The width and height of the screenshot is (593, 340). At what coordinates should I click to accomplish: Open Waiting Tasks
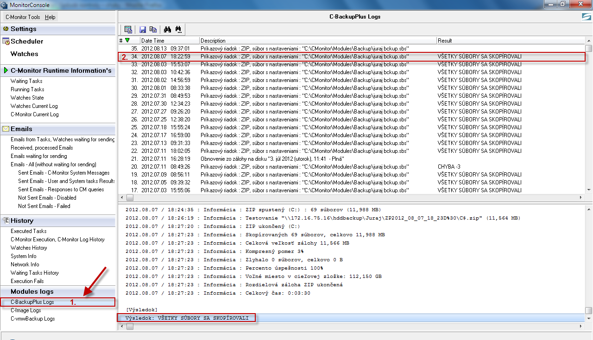point(26,81)
